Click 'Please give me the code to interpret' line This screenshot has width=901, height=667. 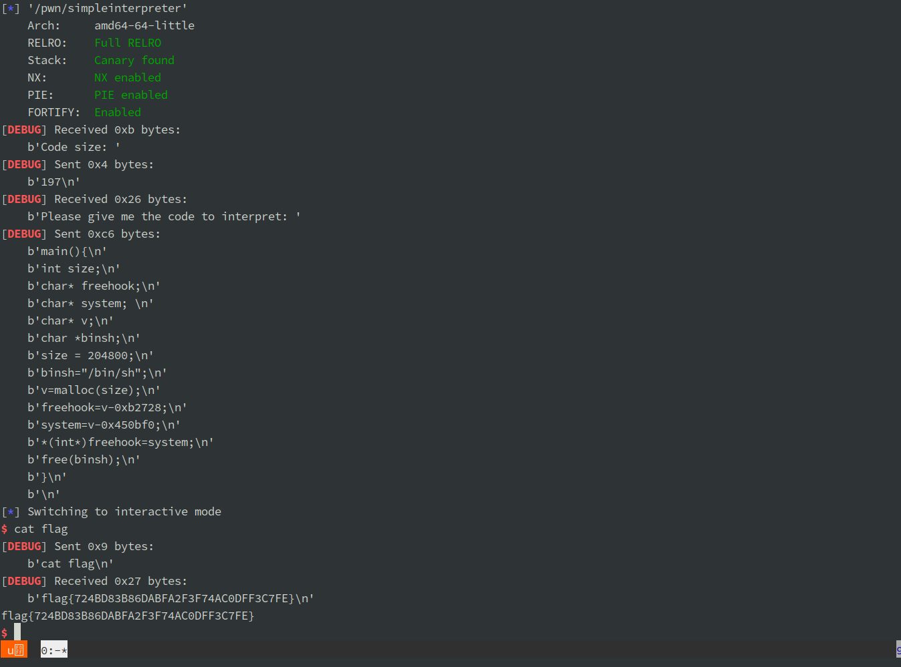[x=164, y=216]
